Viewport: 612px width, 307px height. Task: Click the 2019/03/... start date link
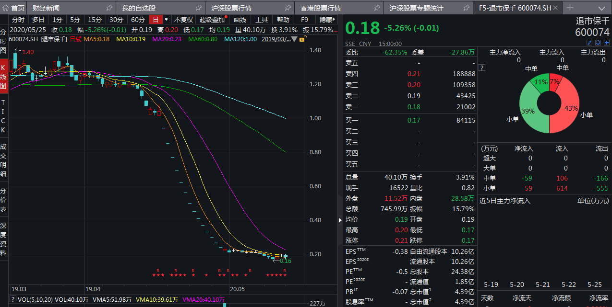(276, 39)
